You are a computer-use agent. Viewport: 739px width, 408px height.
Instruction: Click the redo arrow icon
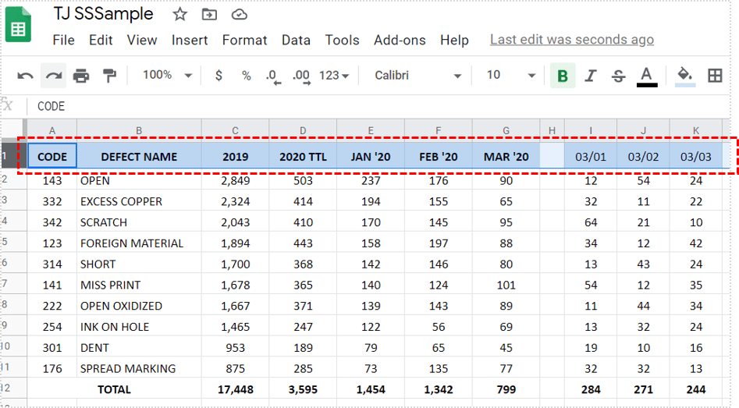pos(53,76)
